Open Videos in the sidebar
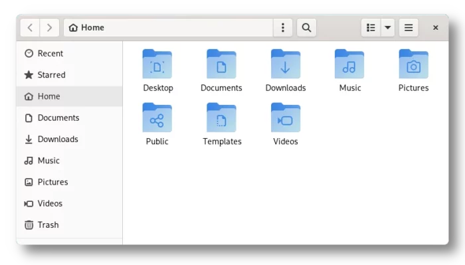The image size is (465, 265). (x=69, y=203)
